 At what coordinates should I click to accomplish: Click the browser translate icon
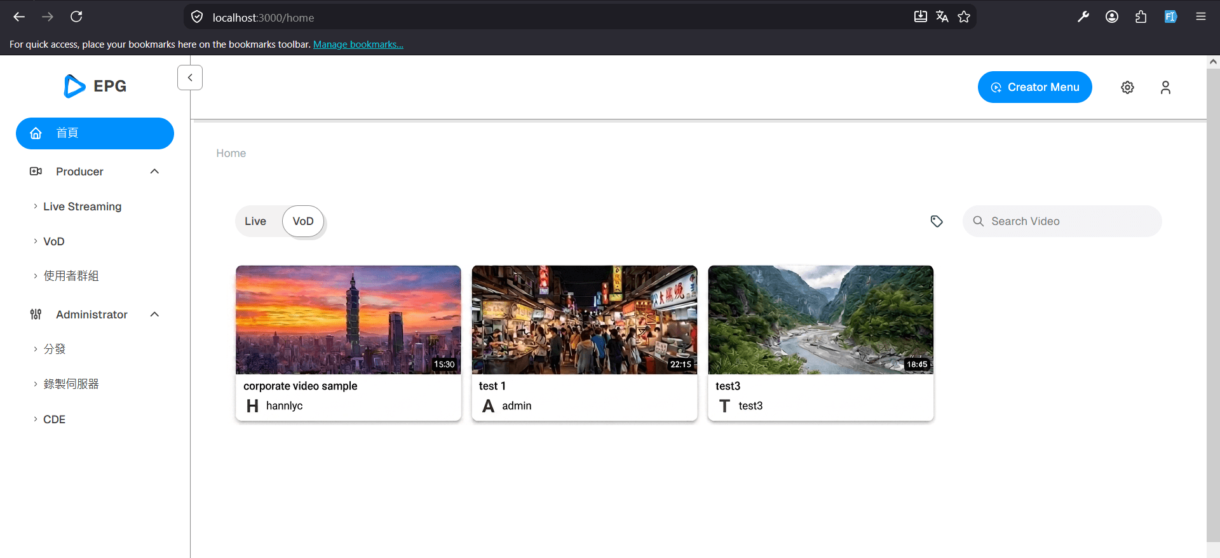(942, 17)
